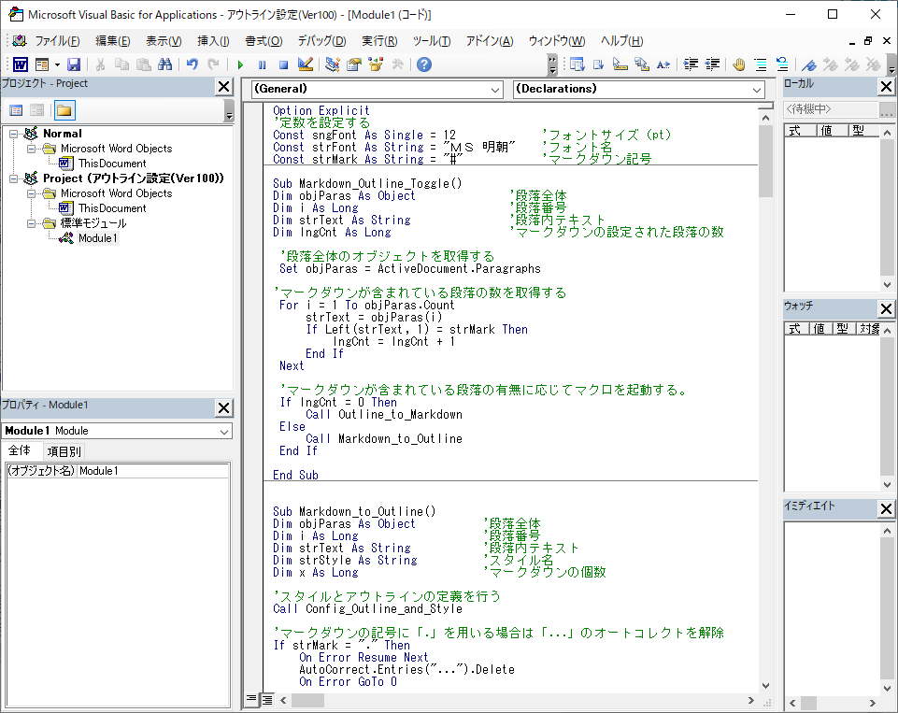Open the ウィンドウ(W) menu
This screenshot has width=898, height=713.
[x=557, y=41]
